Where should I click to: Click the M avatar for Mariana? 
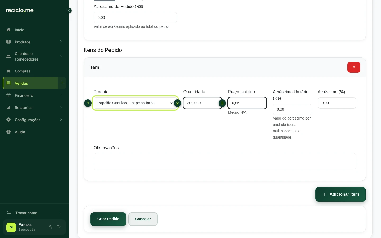[11, 227]
